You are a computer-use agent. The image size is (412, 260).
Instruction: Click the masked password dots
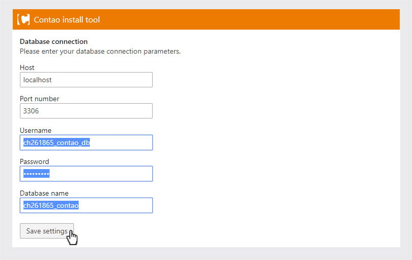(37, 174)
